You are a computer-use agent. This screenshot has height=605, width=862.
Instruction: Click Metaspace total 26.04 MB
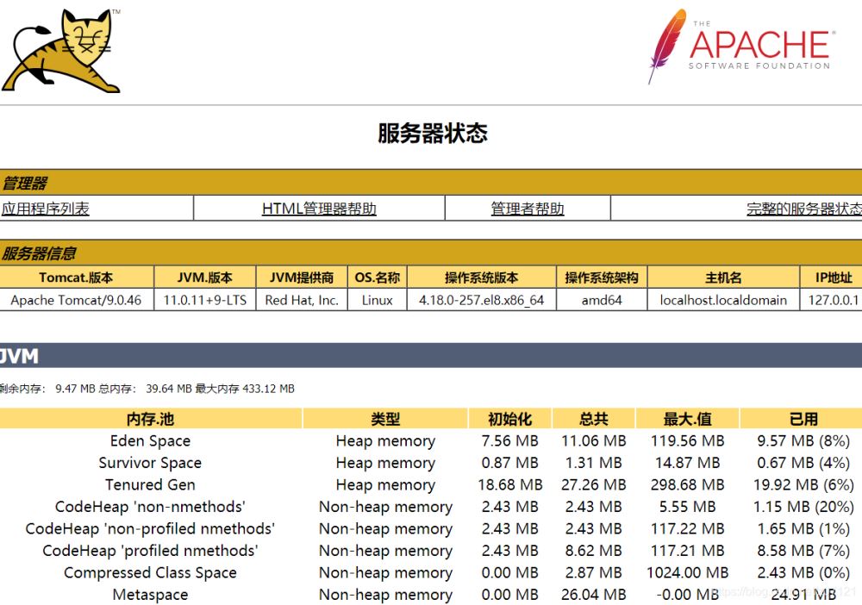[594, 595]
